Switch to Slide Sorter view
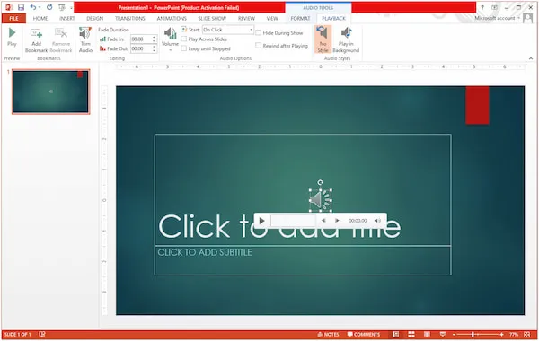Screen dimensions: 539x341 click(x=411, y=335)
